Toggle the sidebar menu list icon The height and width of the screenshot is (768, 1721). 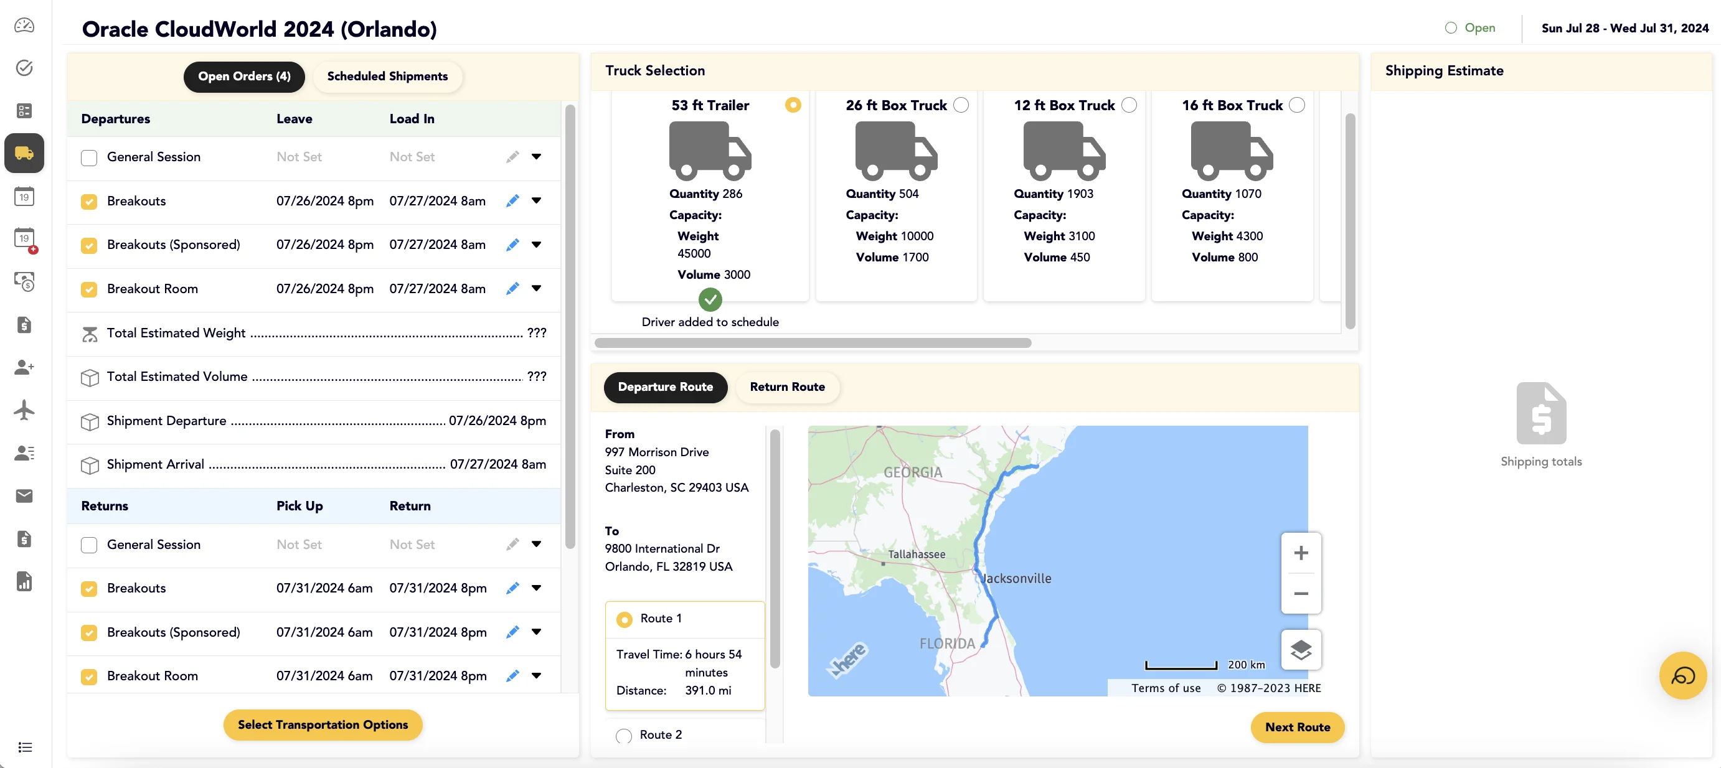[25, 747]
